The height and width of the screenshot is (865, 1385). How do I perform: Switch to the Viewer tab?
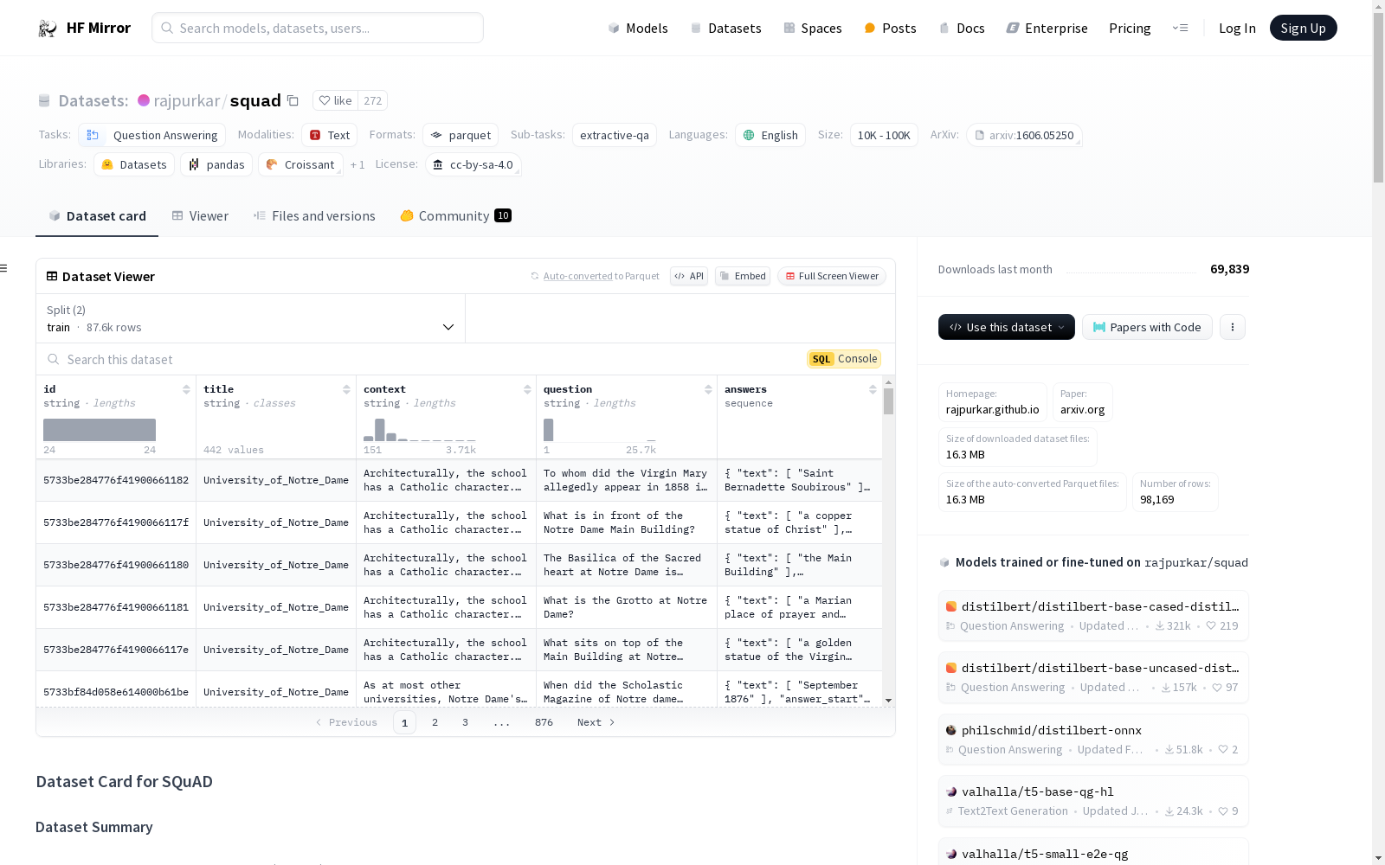pos(200,216)
